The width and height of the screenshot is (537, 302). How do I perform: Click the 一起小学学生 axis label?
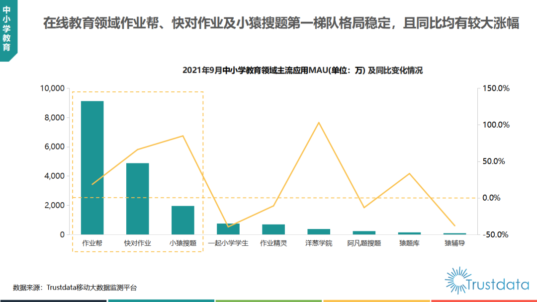(x=228, y=243)
